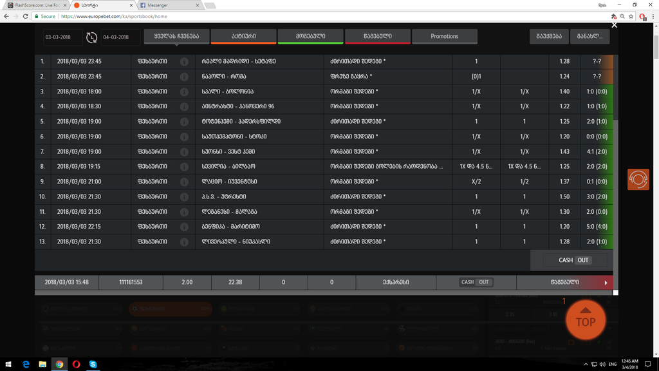The height and width of the screenshot is (371, 659).
Task: Click the address bar URL
Action: pyautogui.click(x=114, y=16)
